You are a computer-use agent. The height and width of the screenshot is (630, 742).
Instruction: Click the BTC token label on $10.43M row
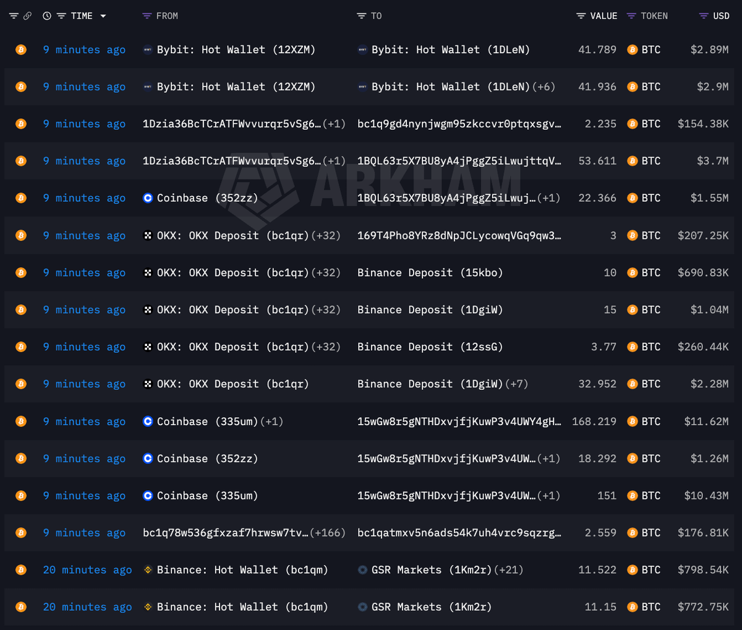point(651,496)
